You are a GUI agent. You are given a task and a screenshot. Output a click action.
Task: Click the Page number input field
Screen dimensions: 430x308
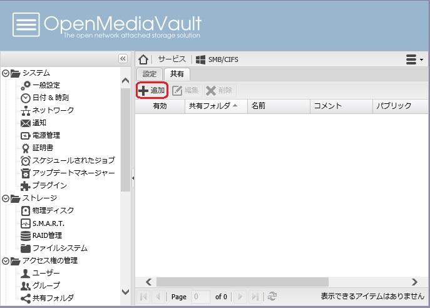[201, 297]
